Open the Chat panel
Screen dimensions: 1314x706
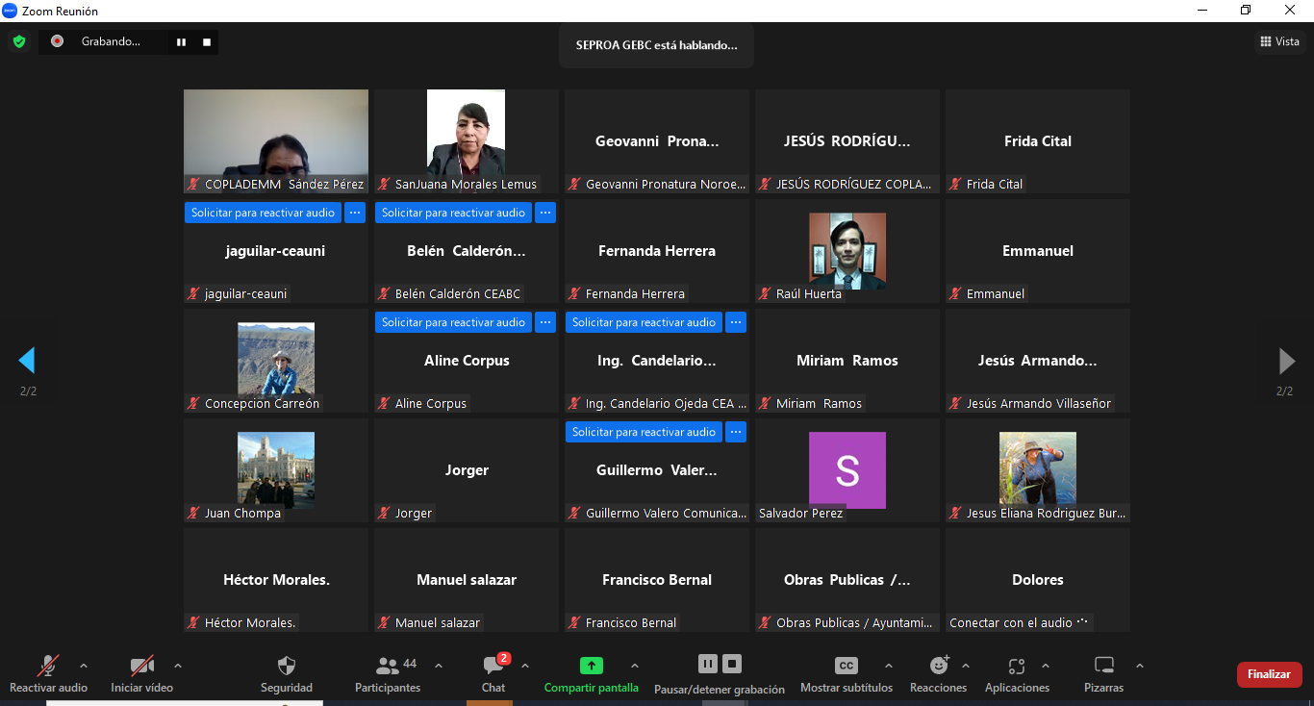point(493,666)
